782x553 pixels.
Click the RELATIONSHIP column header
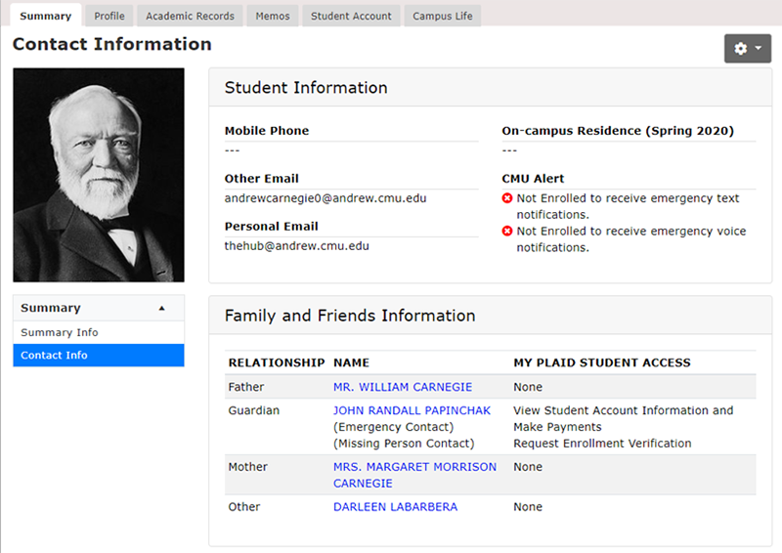point(277,362)
